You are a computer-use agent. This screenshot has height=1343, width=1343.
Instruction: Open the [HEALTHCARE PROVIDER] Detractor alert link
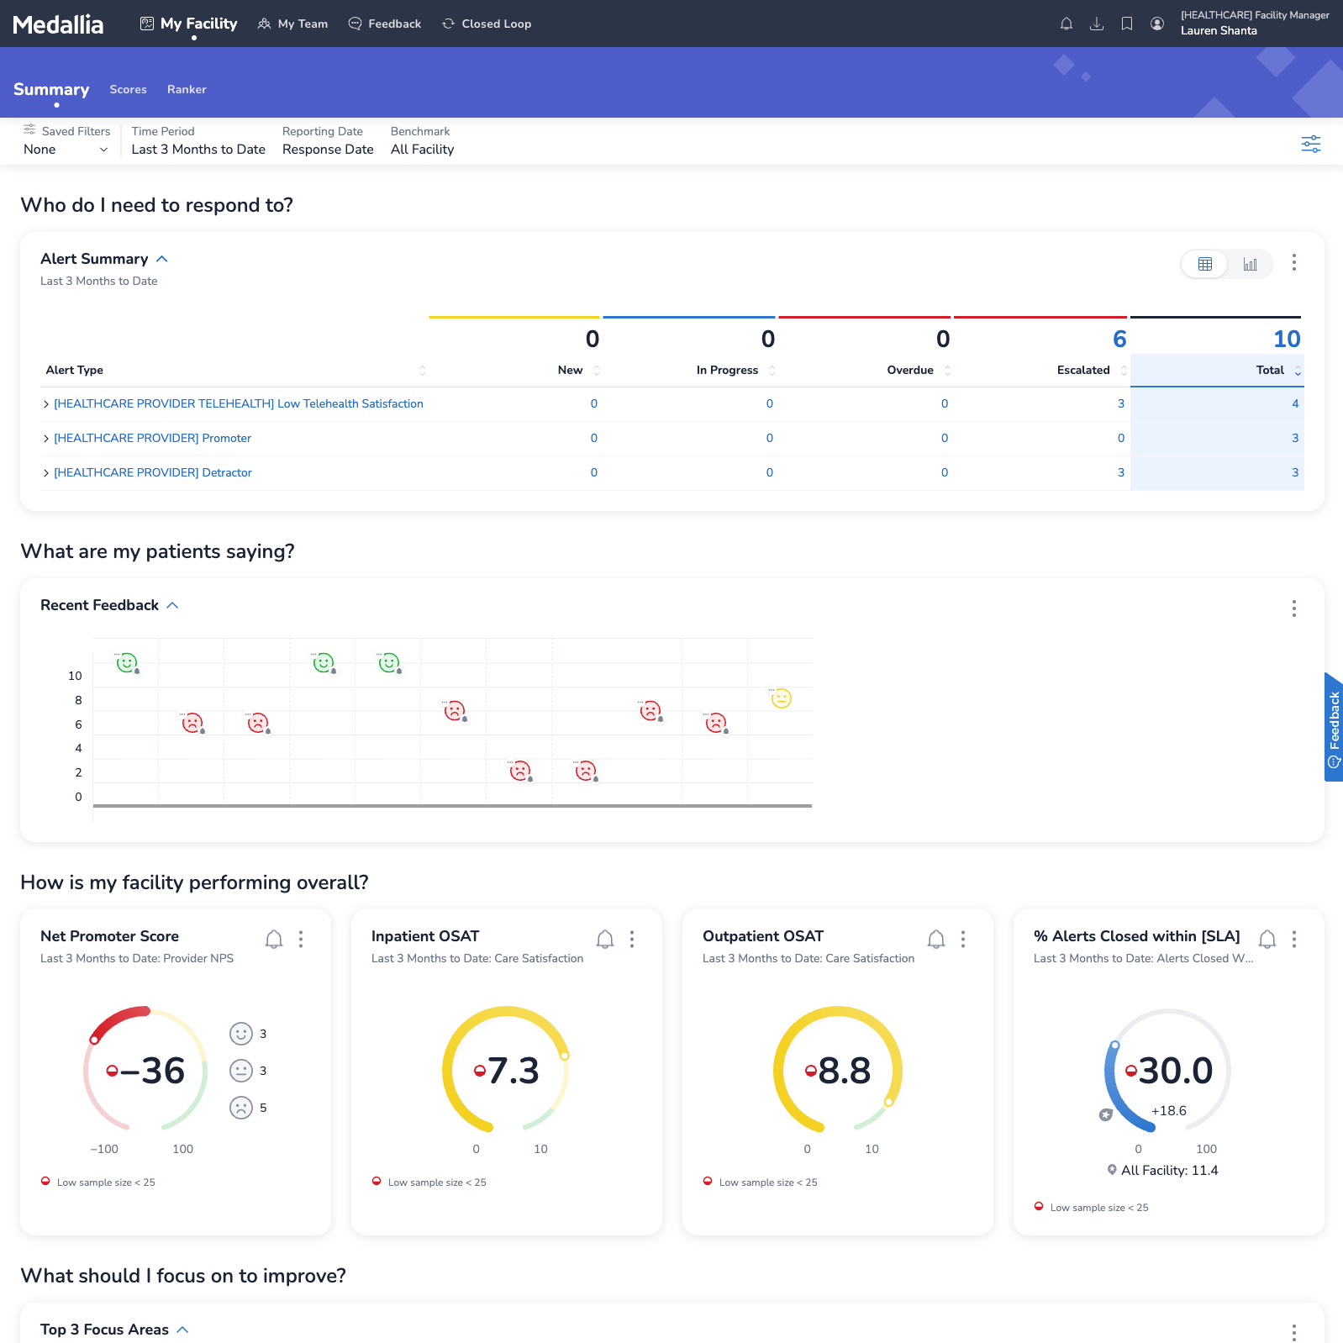(152, 472)
